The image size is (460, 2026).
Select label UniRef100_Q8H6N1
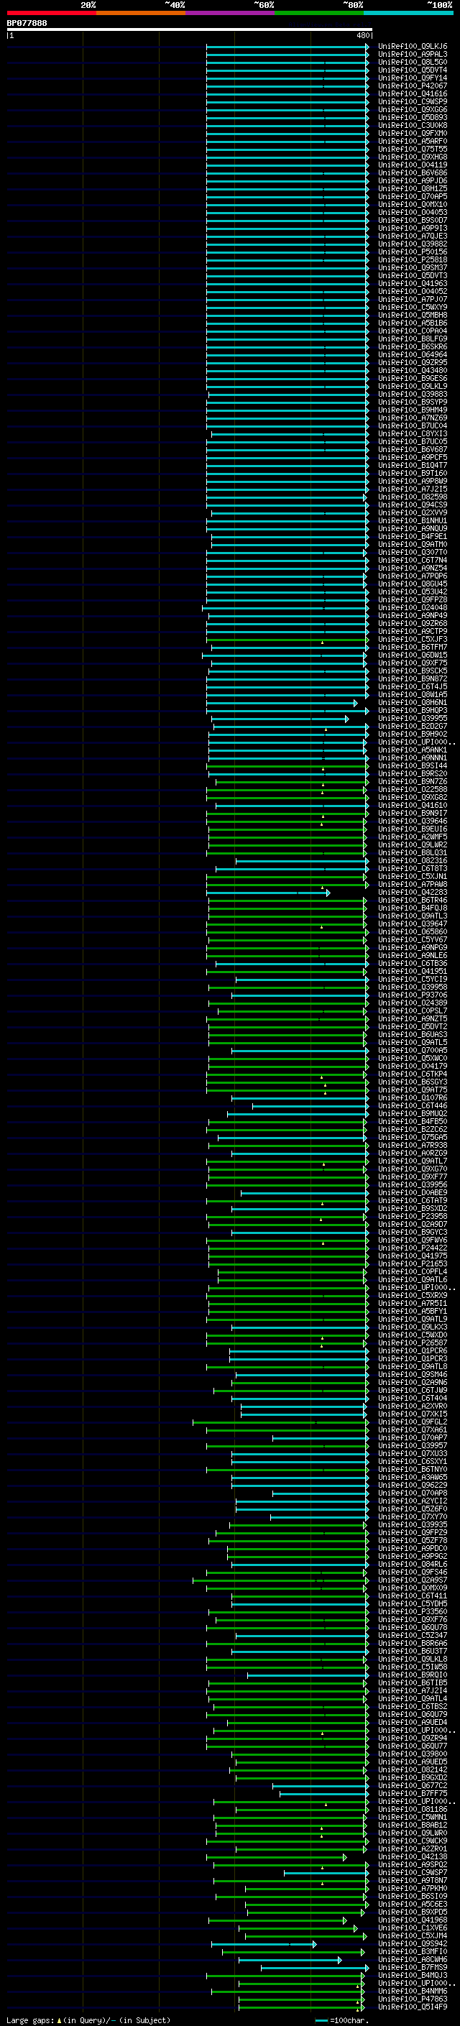pyautogui.click(x=413, y=702)
